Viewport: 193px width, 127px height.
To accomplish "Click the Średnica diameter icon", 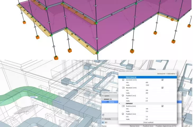I will click(123, 106).
